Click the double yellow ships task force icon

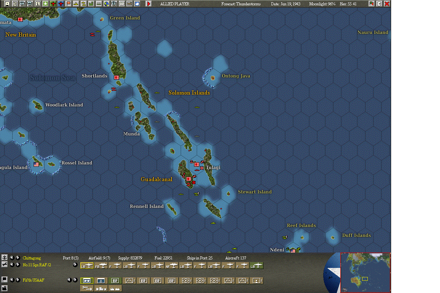point(83,4)
